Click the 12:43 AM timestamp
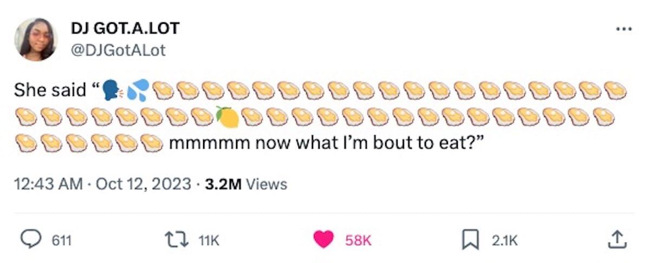This screenshot has width=650, height=263. [x=49, y=184]
